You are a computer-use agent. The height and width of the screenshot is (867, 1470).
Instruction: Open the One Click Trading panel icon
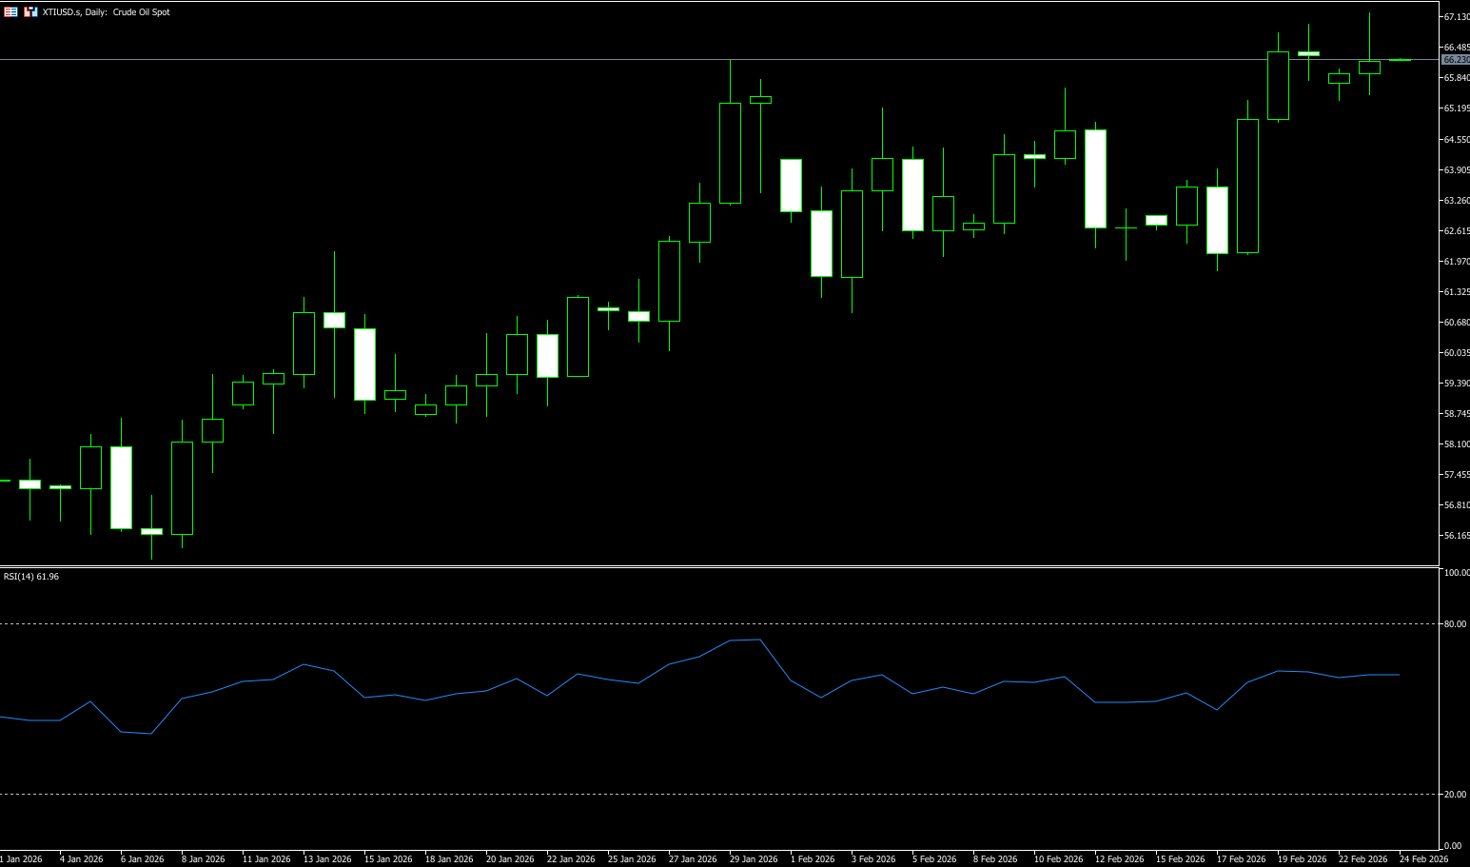10,12
